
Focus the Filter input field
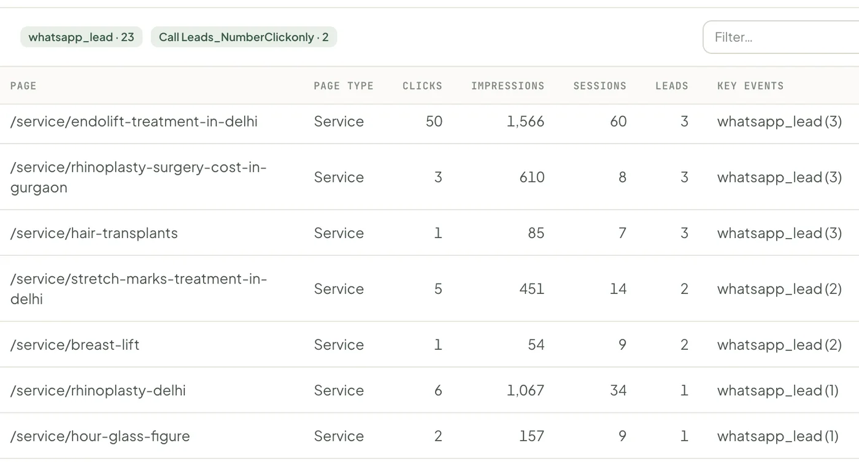point(780,37)
